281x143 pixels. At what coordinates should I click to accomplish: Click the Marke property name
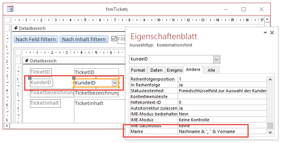click(137, 131)
